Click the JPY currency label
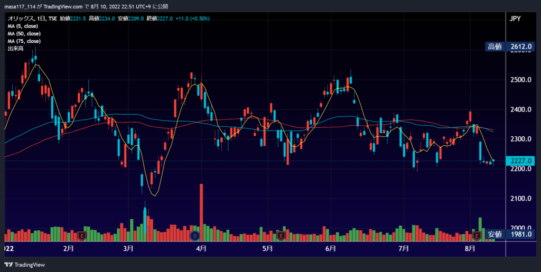The width and height of the screenshot is (541, 272). (x=515, y=18)
